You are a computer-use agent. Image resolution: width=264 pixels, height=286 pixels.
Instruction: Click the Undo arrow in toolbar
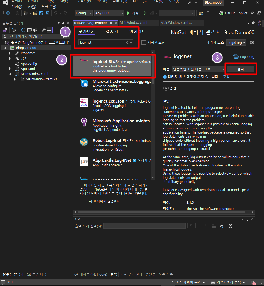tap(56, 13)
